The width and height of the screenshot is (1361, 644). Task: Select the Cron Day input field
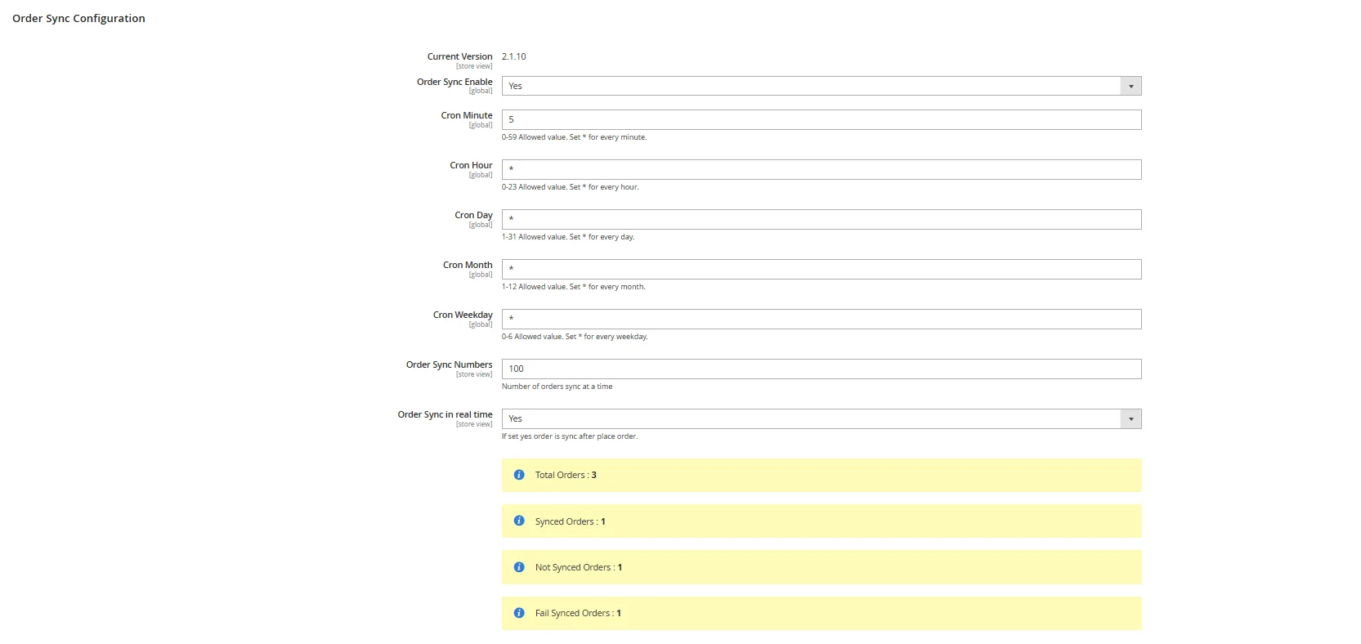(x=821, y=219)
